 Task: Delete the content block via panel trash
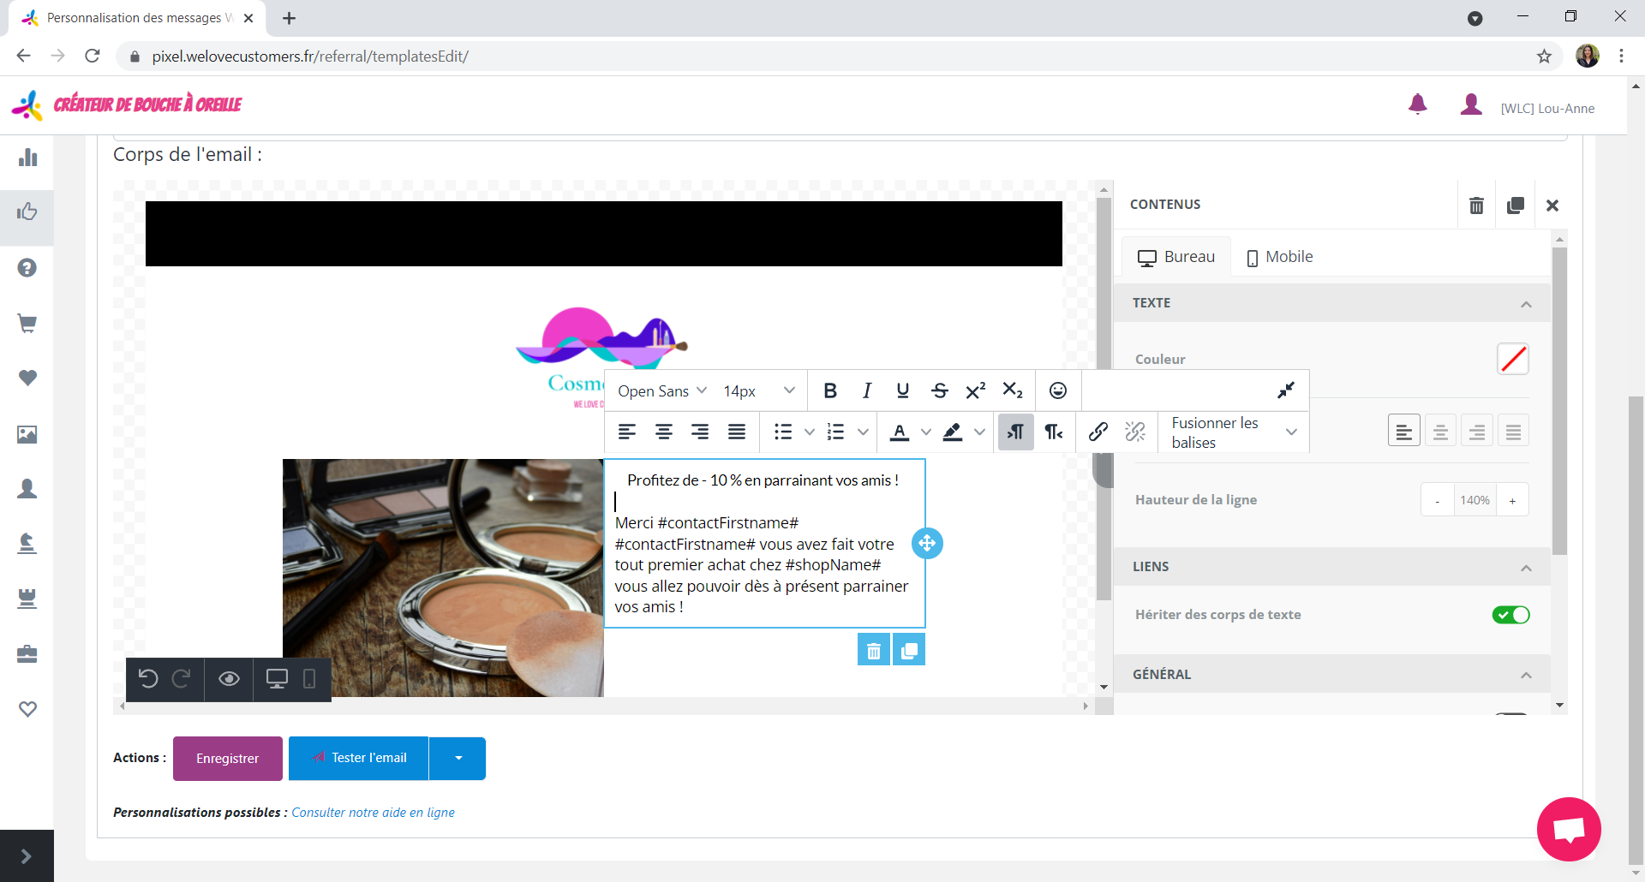point(1476,206)
